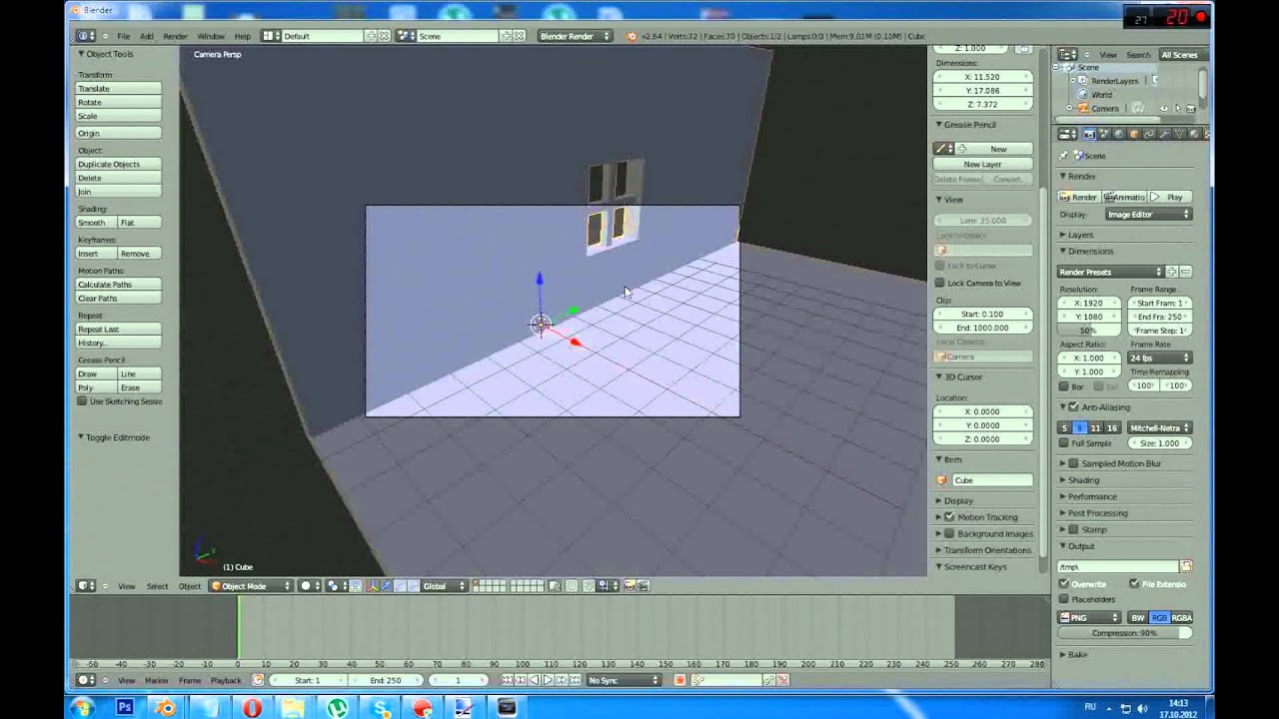
Task: Expand the Post Processing panel
Action: click(x=1096, y=513)
